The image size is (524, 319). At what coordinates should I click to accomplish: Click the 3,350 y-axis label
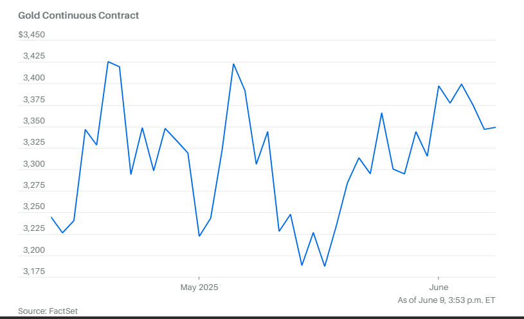coord(33,121)
